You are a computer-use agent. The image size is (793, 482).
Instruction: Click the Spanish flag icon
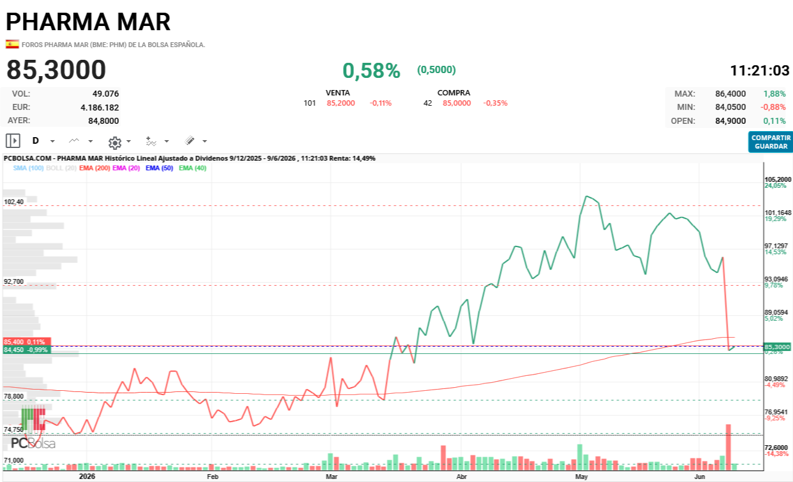(x=12, y=44)
